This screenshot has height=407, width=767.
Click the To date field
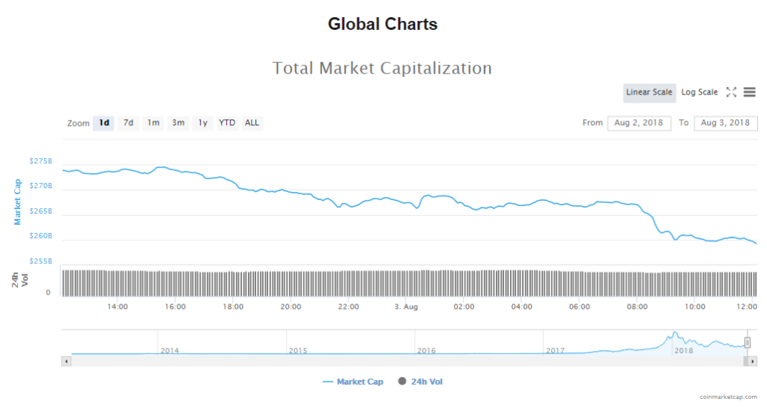726,123
